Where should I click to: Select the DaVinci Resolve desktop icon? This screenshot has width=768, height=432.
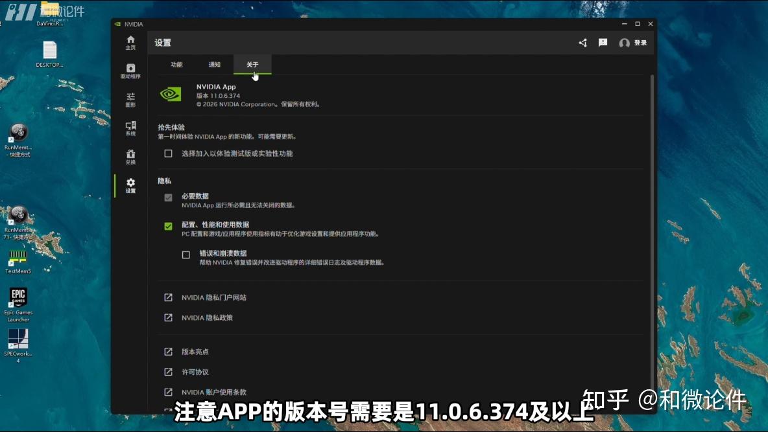[49, 15]
